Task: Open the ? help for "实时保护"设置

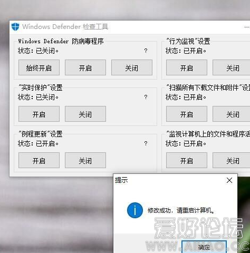Action: pyautogui.click(x=146, y=97)
